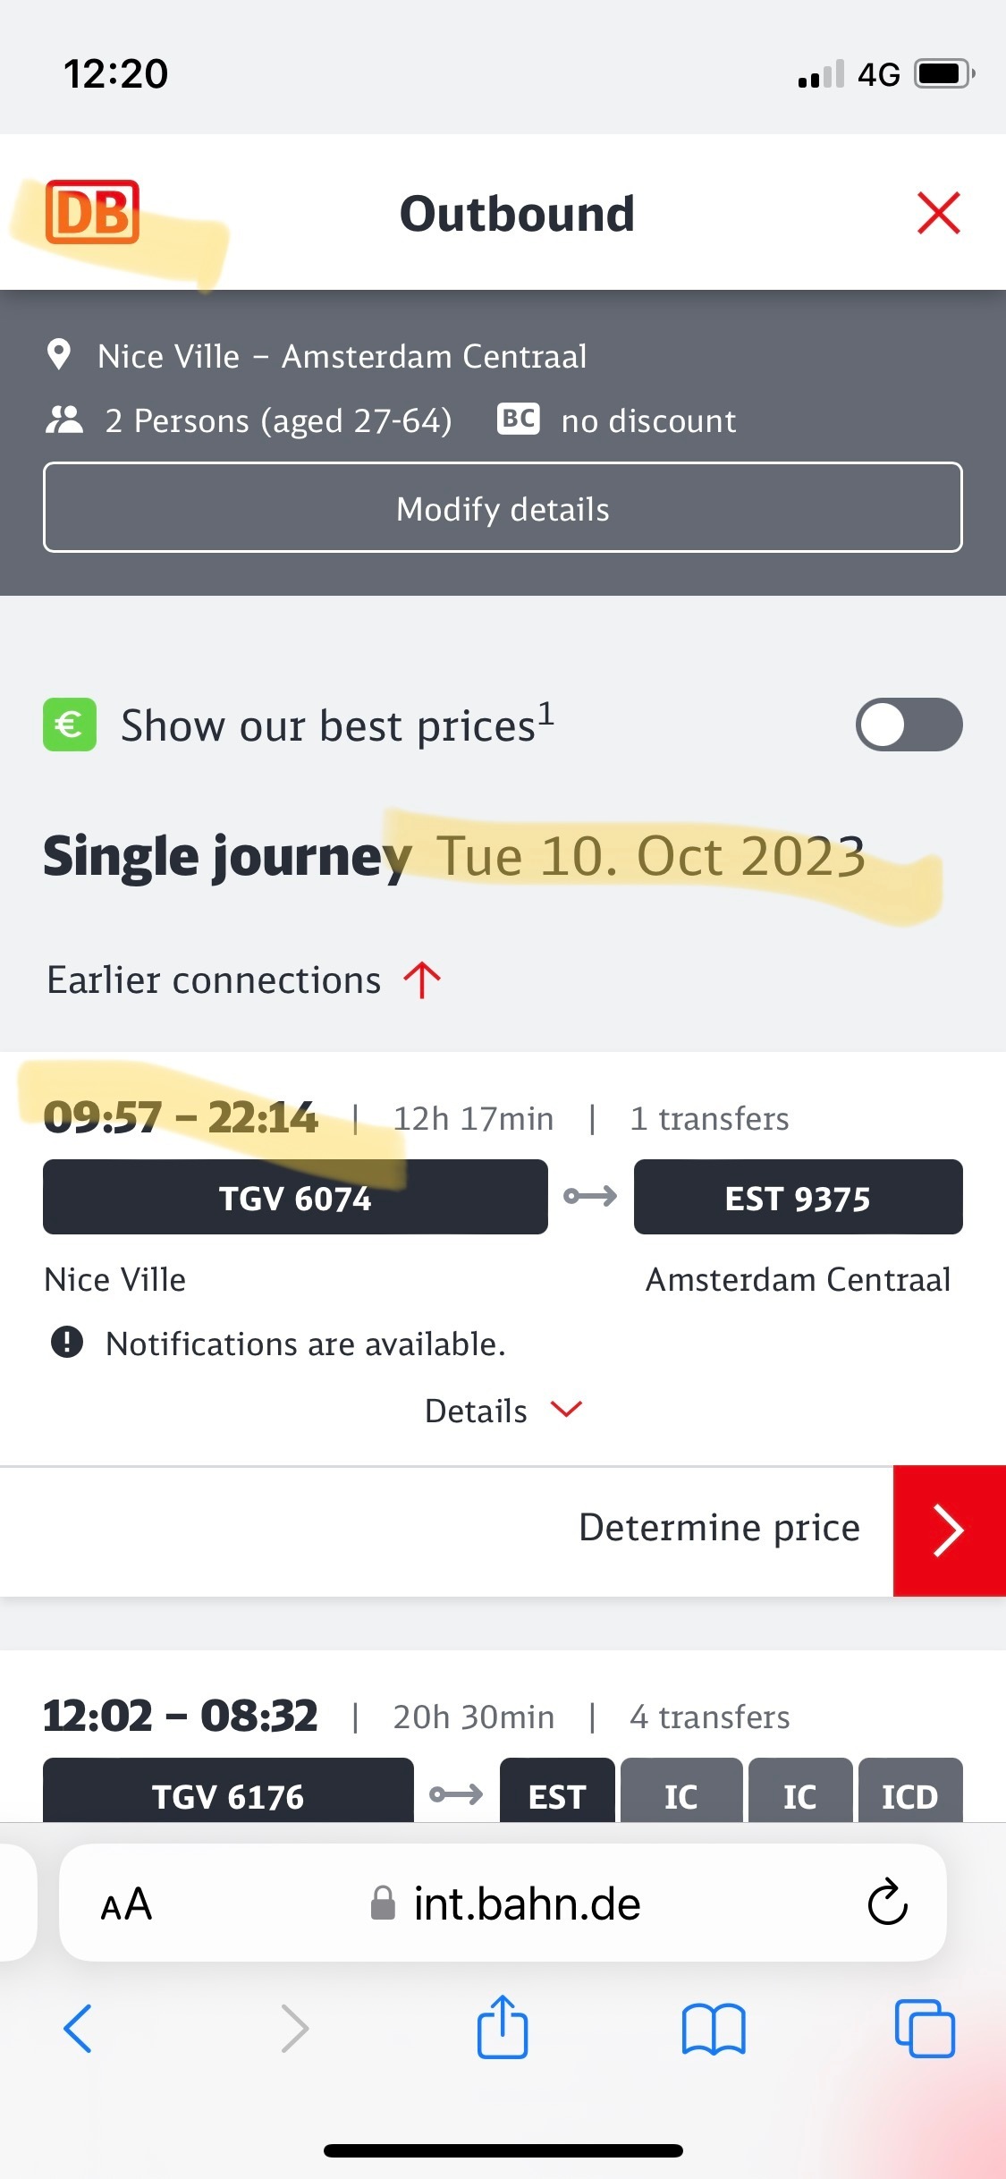Open Safari bookmarks book icon
The image size is (1006, 2179).
tap(713, 2029)
